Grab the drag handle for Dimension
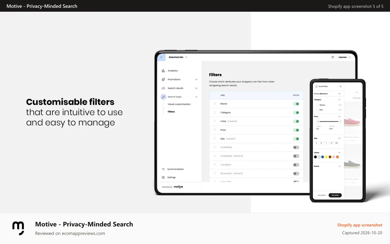 tap(215, 173)
